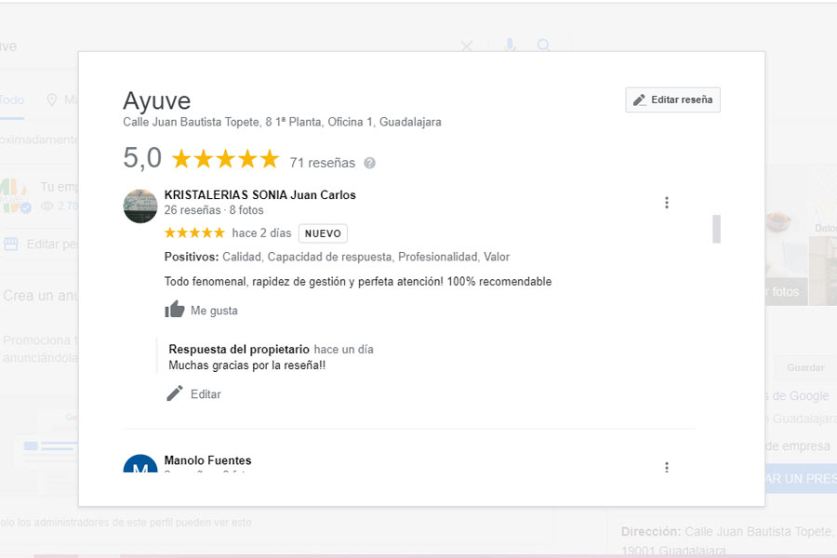Click the Editar reseña button
This screenshot has width=837, height=558.
pyautogui.click(x=672, y=100)
